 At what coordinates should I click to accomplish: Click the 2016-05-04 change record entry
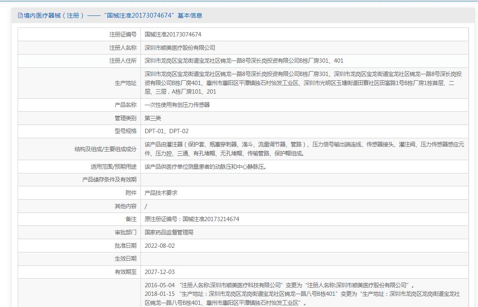pyautogui.click(x=279, y=285)
